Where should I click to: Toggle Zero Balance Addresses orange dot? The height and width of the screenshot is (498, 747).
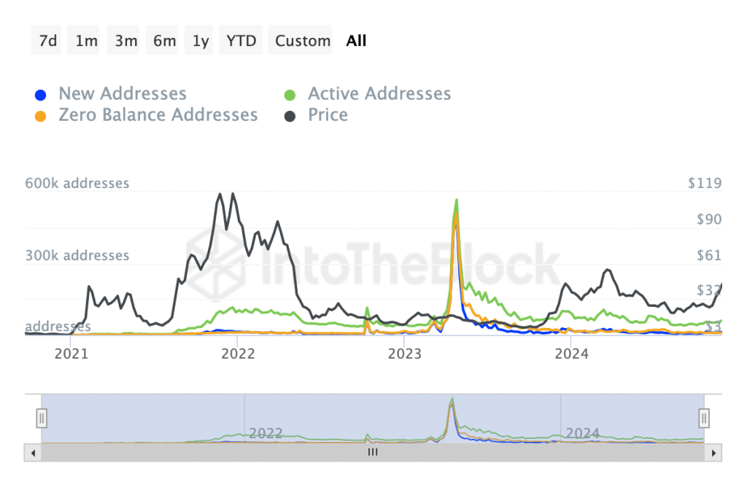tap(41, 116)
